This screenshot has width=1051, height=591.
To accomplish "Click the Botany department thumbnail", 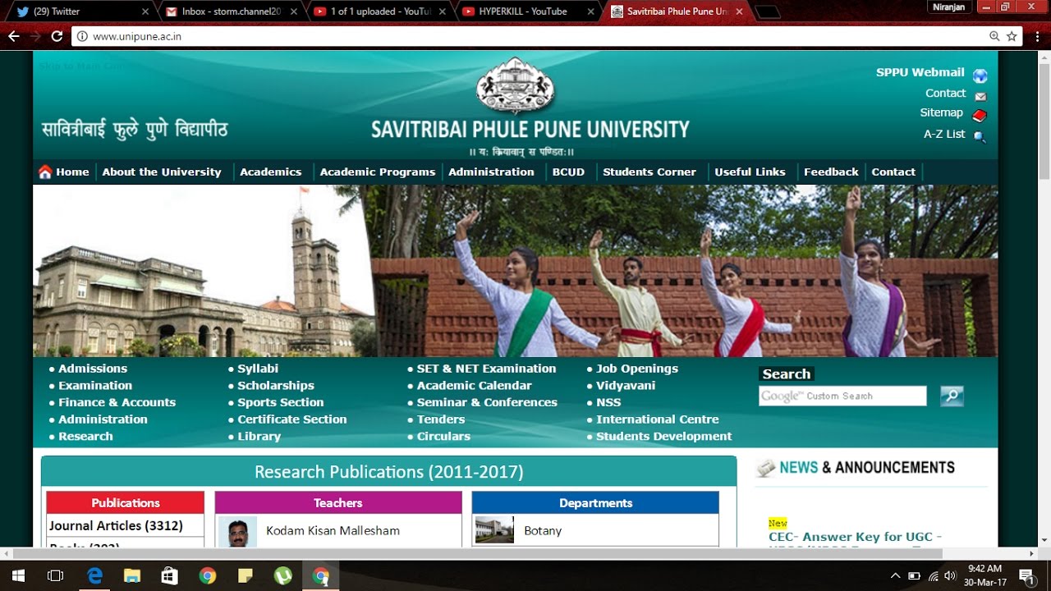I will (494, 530).
